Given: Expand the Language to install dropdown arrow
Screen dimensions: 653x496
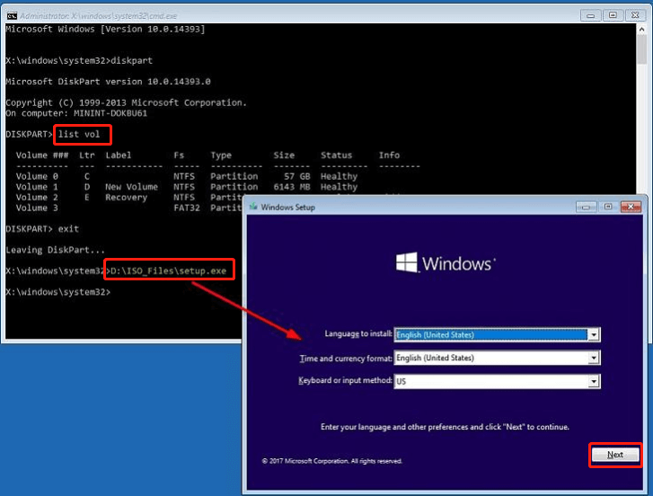Looking at the screenshot, I should tap(593, 335).
